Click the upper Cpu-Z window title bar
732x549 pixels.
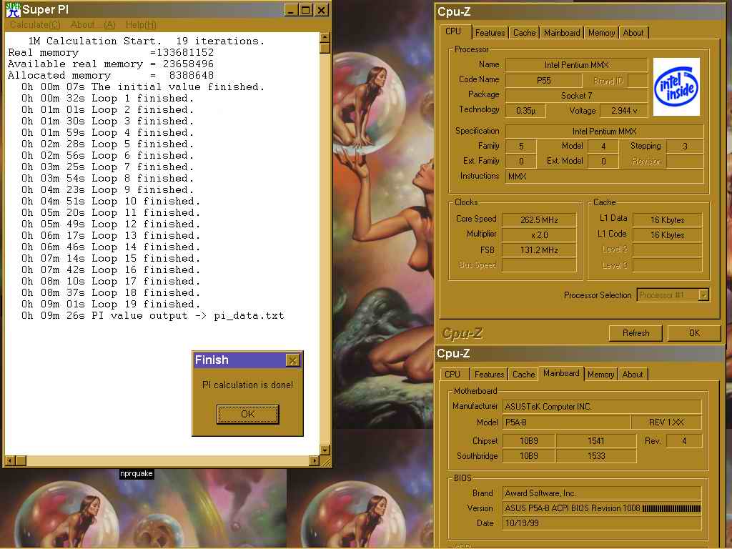580,12
